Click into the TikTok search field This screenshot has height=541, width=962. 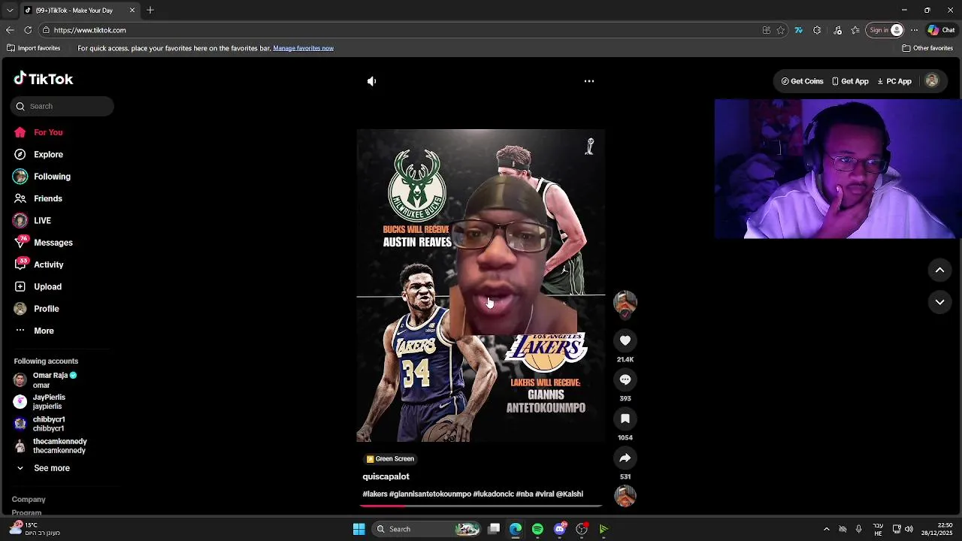62,106
